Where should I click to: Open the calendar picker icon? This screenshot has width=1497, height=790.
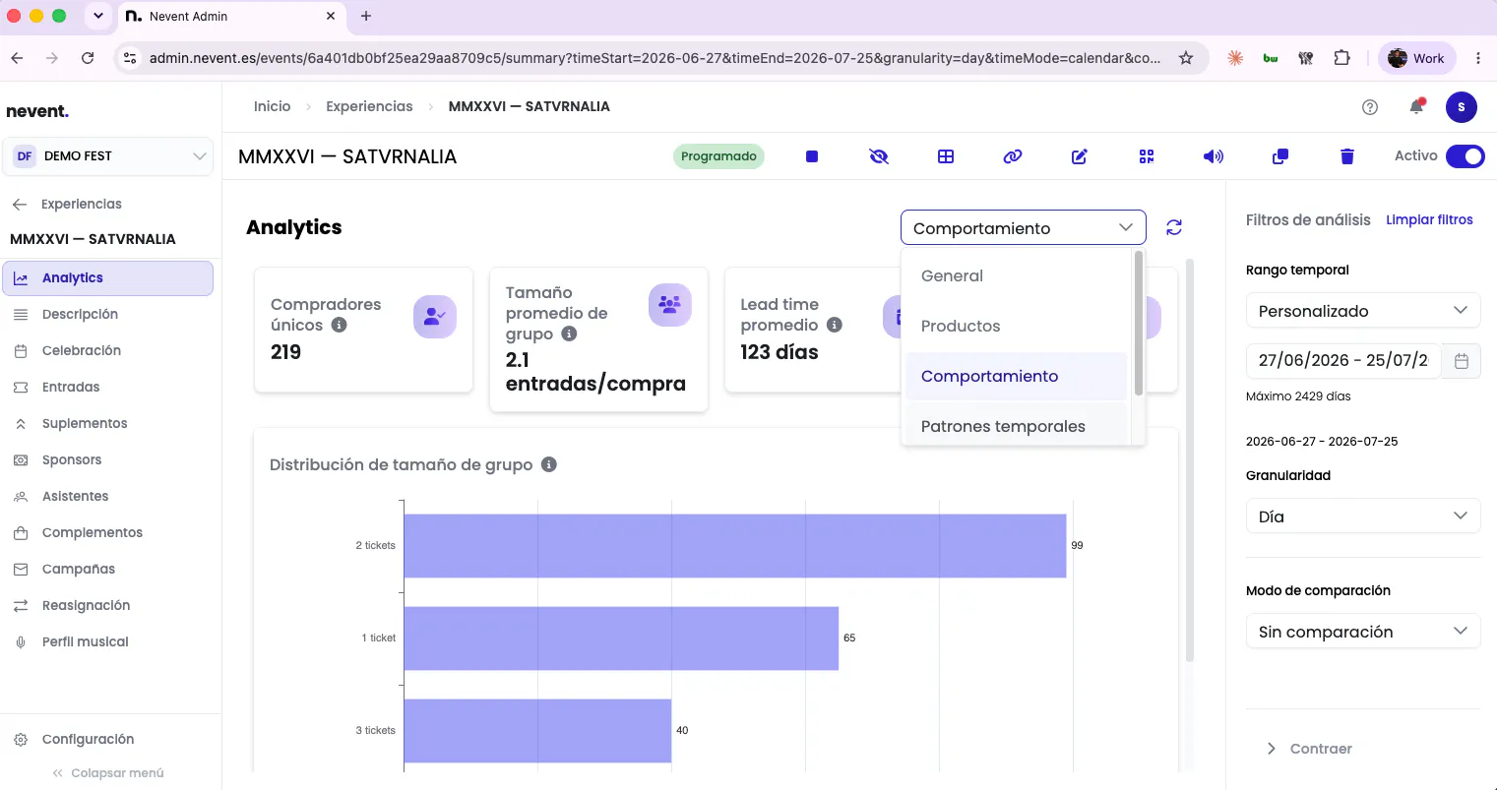pos(1462,361)
